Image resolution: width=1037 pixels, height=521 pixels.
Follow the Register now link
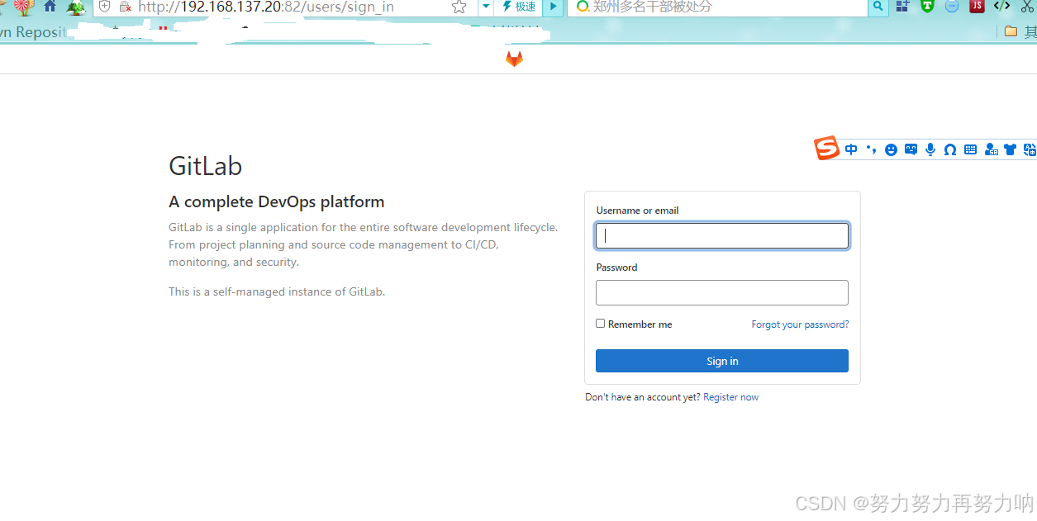click(730, 397)
